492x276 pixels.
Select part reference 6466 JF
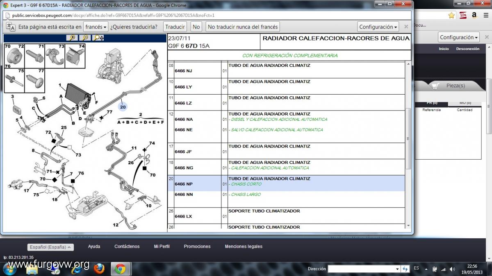[x=183, y=152]
